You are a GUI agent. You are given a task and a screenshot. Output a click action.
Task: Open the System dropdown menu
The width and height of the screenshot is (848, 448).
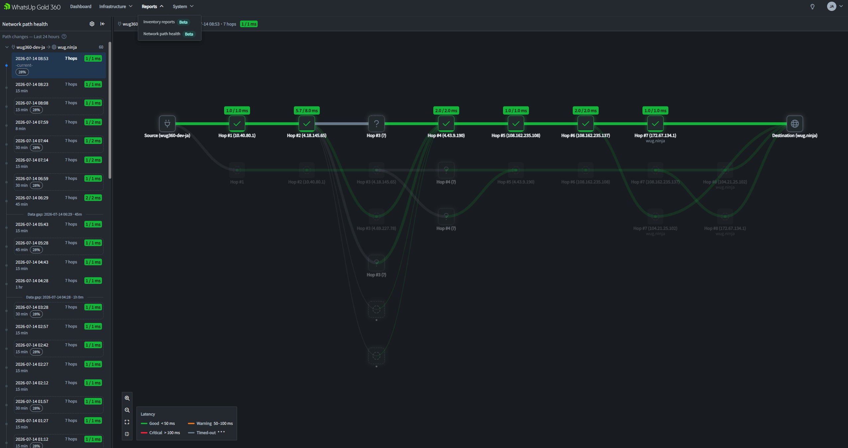point(183,6)
